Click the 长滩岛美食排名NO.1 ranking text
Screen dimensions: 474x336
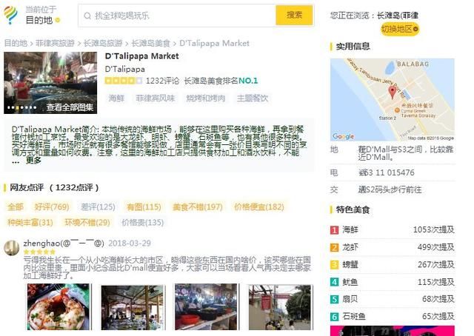(221, 81)
